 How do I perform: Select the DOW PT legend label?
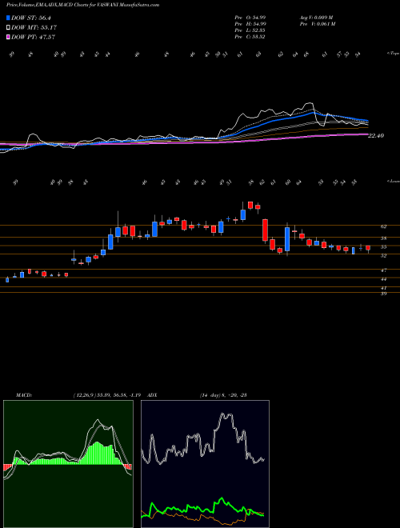pyautogui.click(x=33, y=37)
